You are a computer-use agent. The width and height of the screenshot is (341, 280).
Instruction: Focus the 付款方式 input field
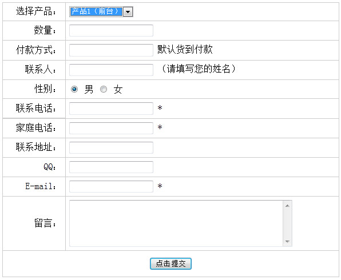click(x=111, y=50)
